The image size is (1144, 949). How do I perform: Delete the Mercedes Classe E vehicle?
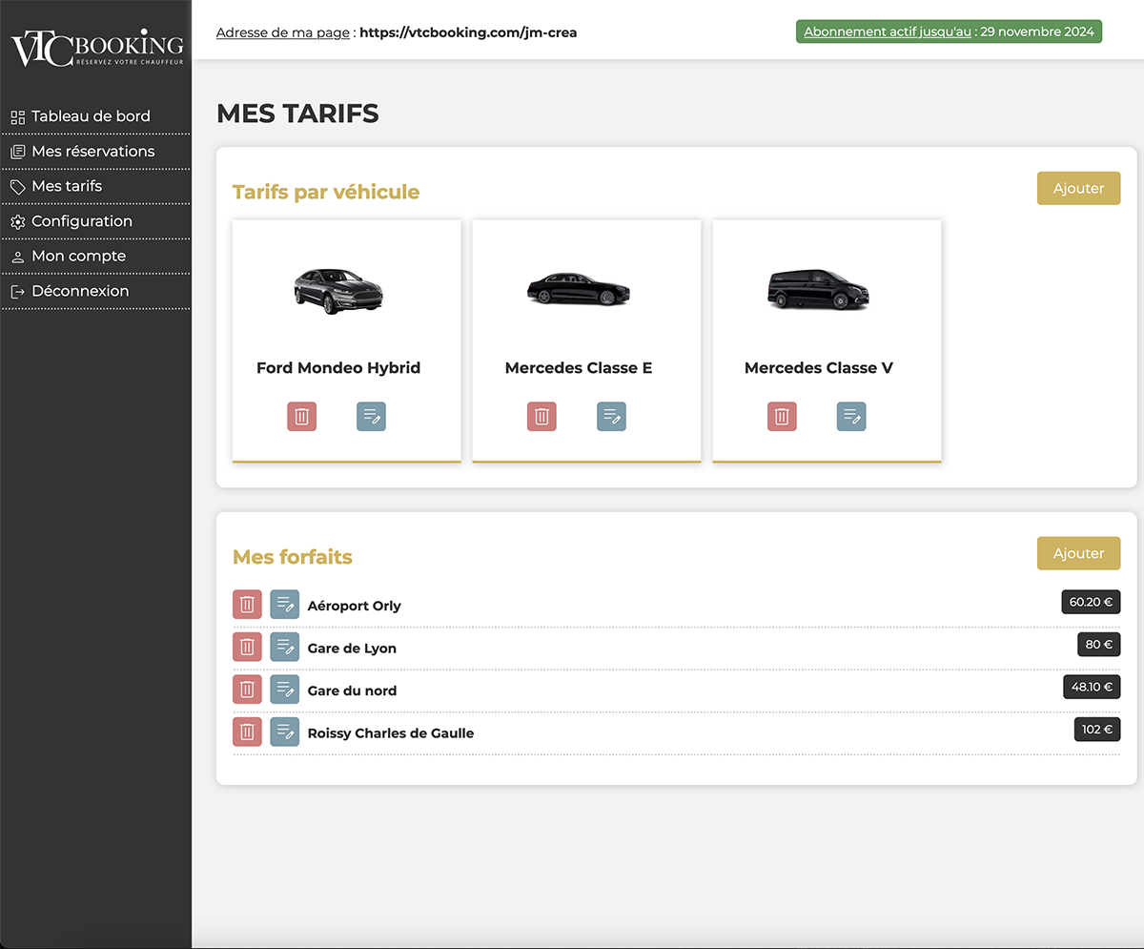pyautogui.click(x=541, y=417)
